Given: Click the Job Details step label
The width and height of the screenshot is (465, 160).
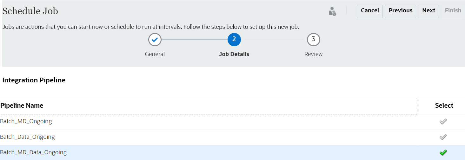Looking at the screenshot, I should tap(234, 54).
